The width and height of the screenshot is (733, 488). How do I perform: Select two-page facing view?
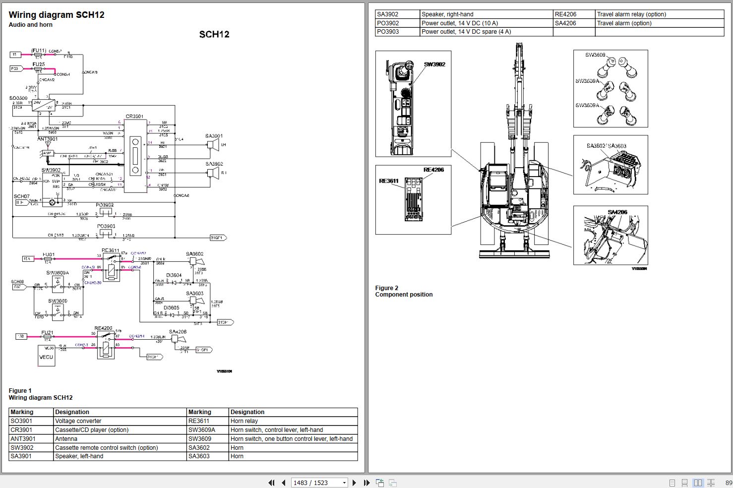pos(698,483)
